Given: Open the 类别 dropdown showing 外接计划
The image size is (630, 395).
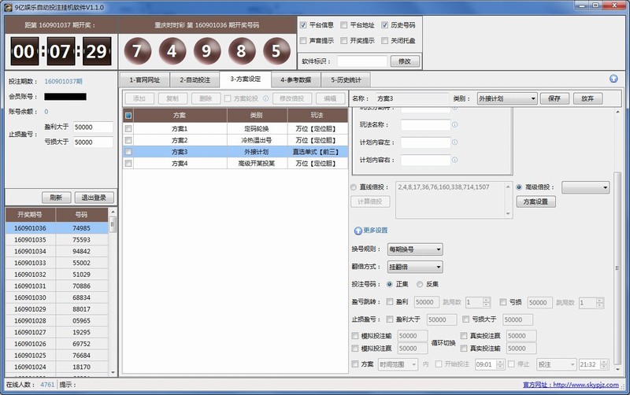Looking at the screenshot, I should (507, 98).
